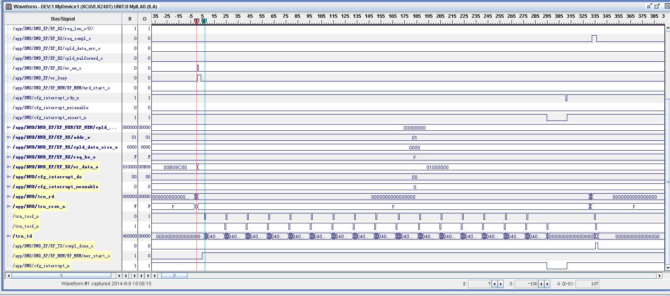The width and height of the screenshot is (670, 296).
Task: Expand the /app/BMD/trn_rd bus
Action: coord(8,196)
